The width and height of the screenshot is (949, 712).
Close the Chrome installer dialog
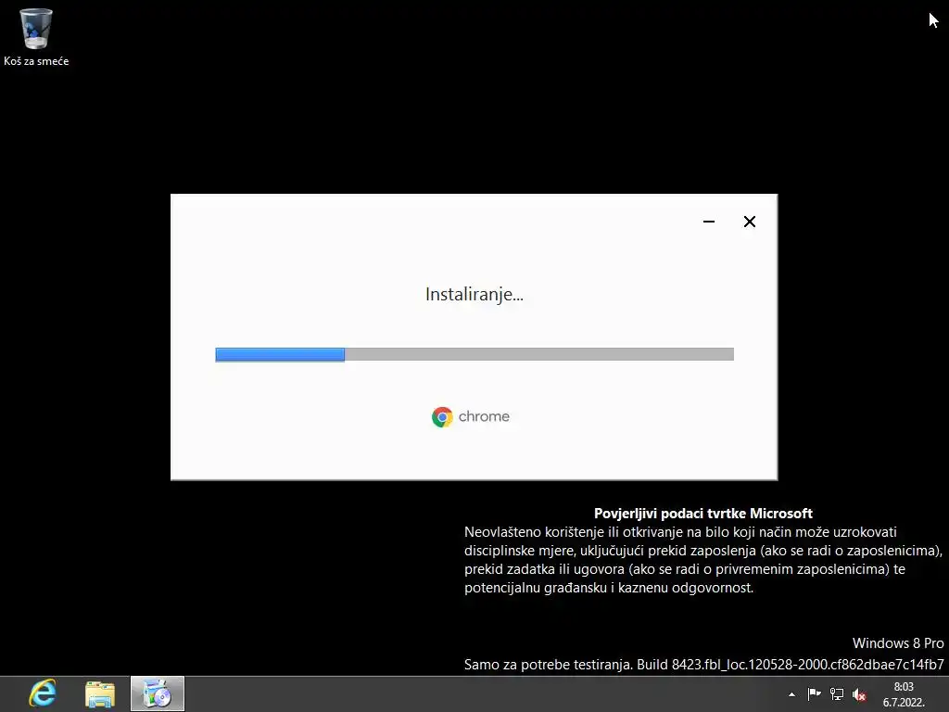point(749,222)
